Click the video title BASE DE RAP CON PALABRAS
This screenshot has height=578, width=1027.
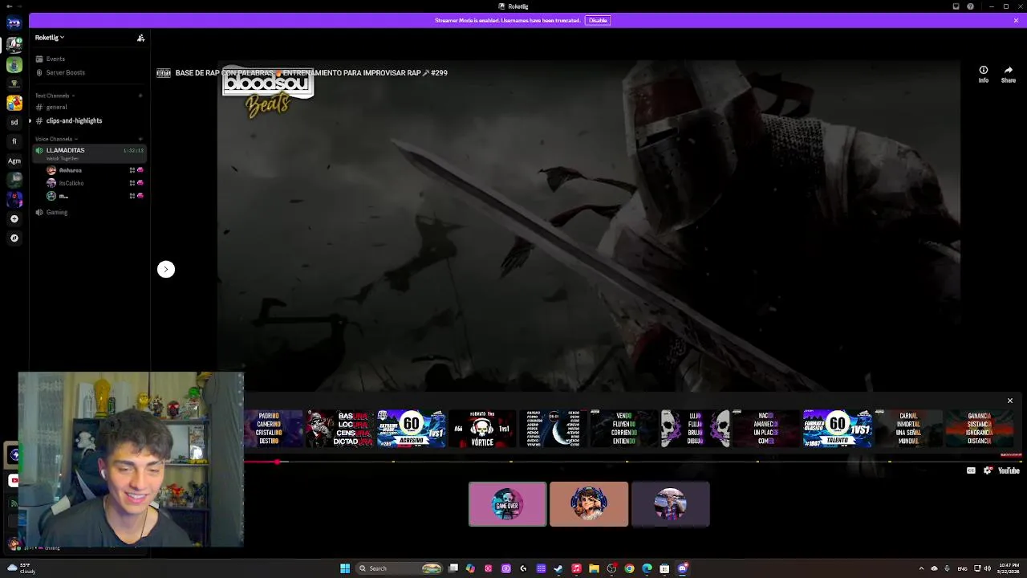pos(311,73)
